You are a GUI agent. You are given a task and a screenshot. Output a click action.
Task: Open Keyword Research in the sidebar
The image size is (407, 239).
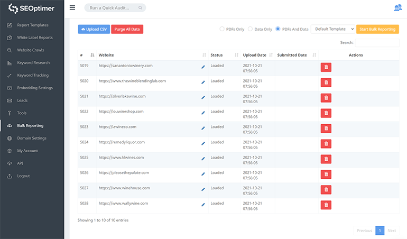(x=33, y=63)
